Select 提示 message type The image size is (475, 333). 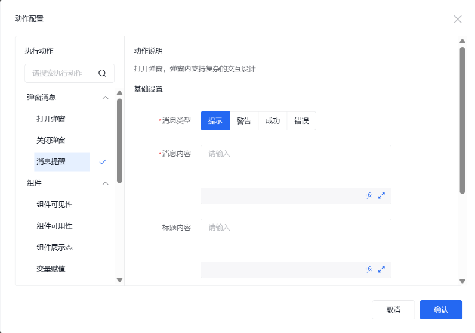pyautogui.click(x=215, y=121)
